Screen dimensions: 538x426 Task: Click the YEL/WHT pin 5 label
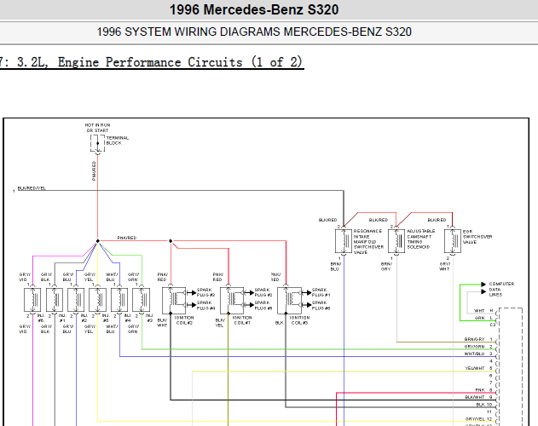[x=478, y=368]
